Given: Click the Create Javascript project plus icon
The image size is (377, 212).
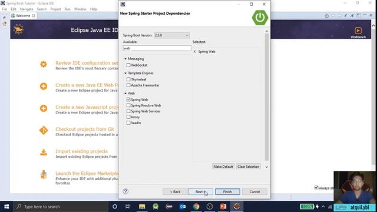Looking at the screenshot, I should click(x=44, y=108).
